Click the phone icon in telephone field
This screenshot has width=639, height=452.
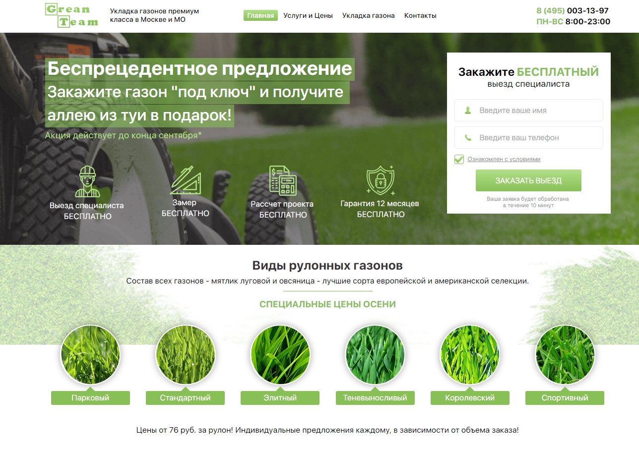click(468, 138)
